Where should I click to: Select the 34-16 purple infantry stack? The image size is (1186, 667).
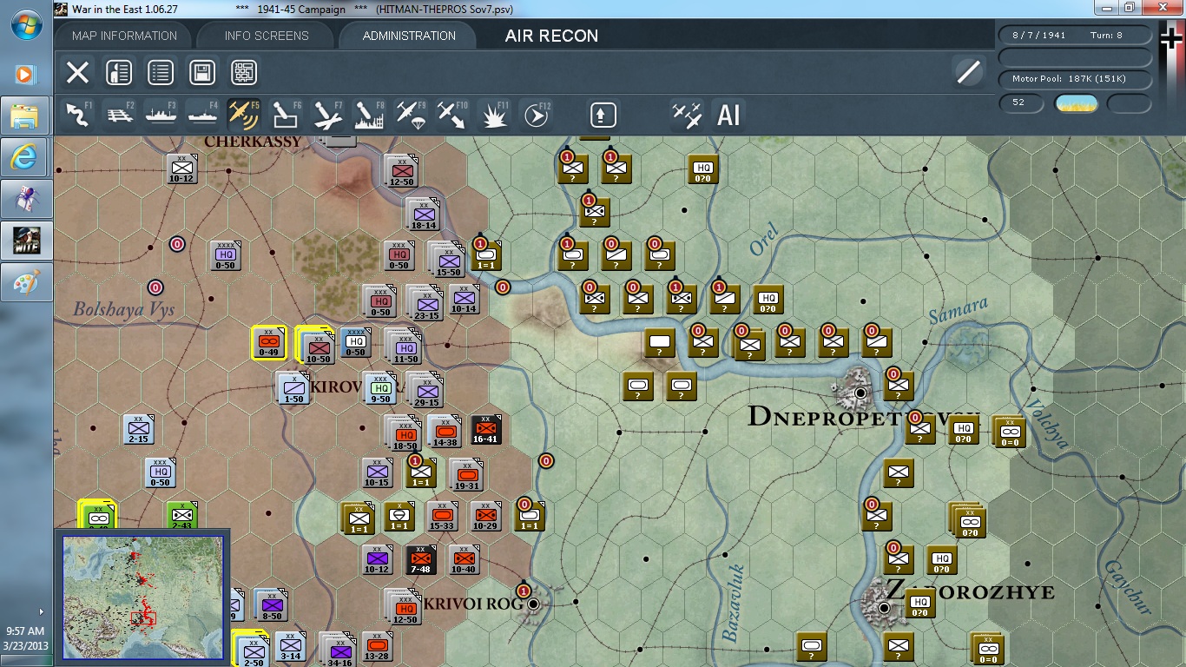tap(338, 649)
